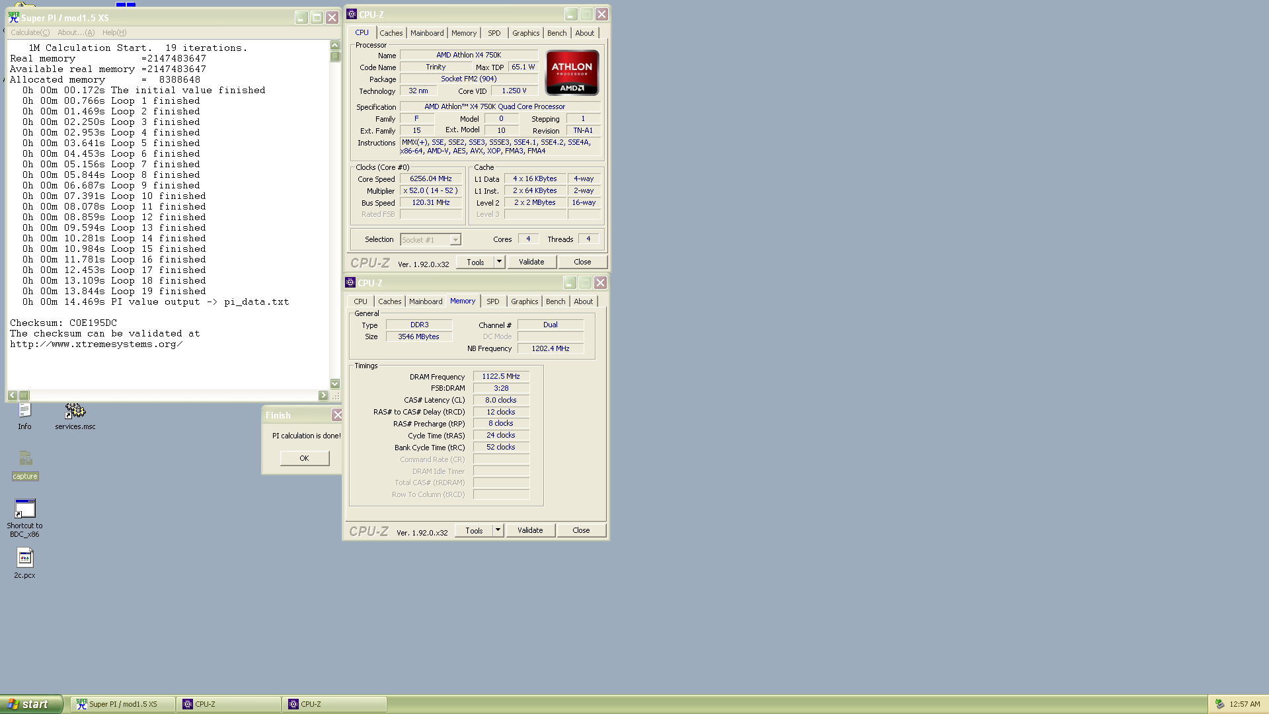Click Super PI scroll up arrow

coord(334,46)
